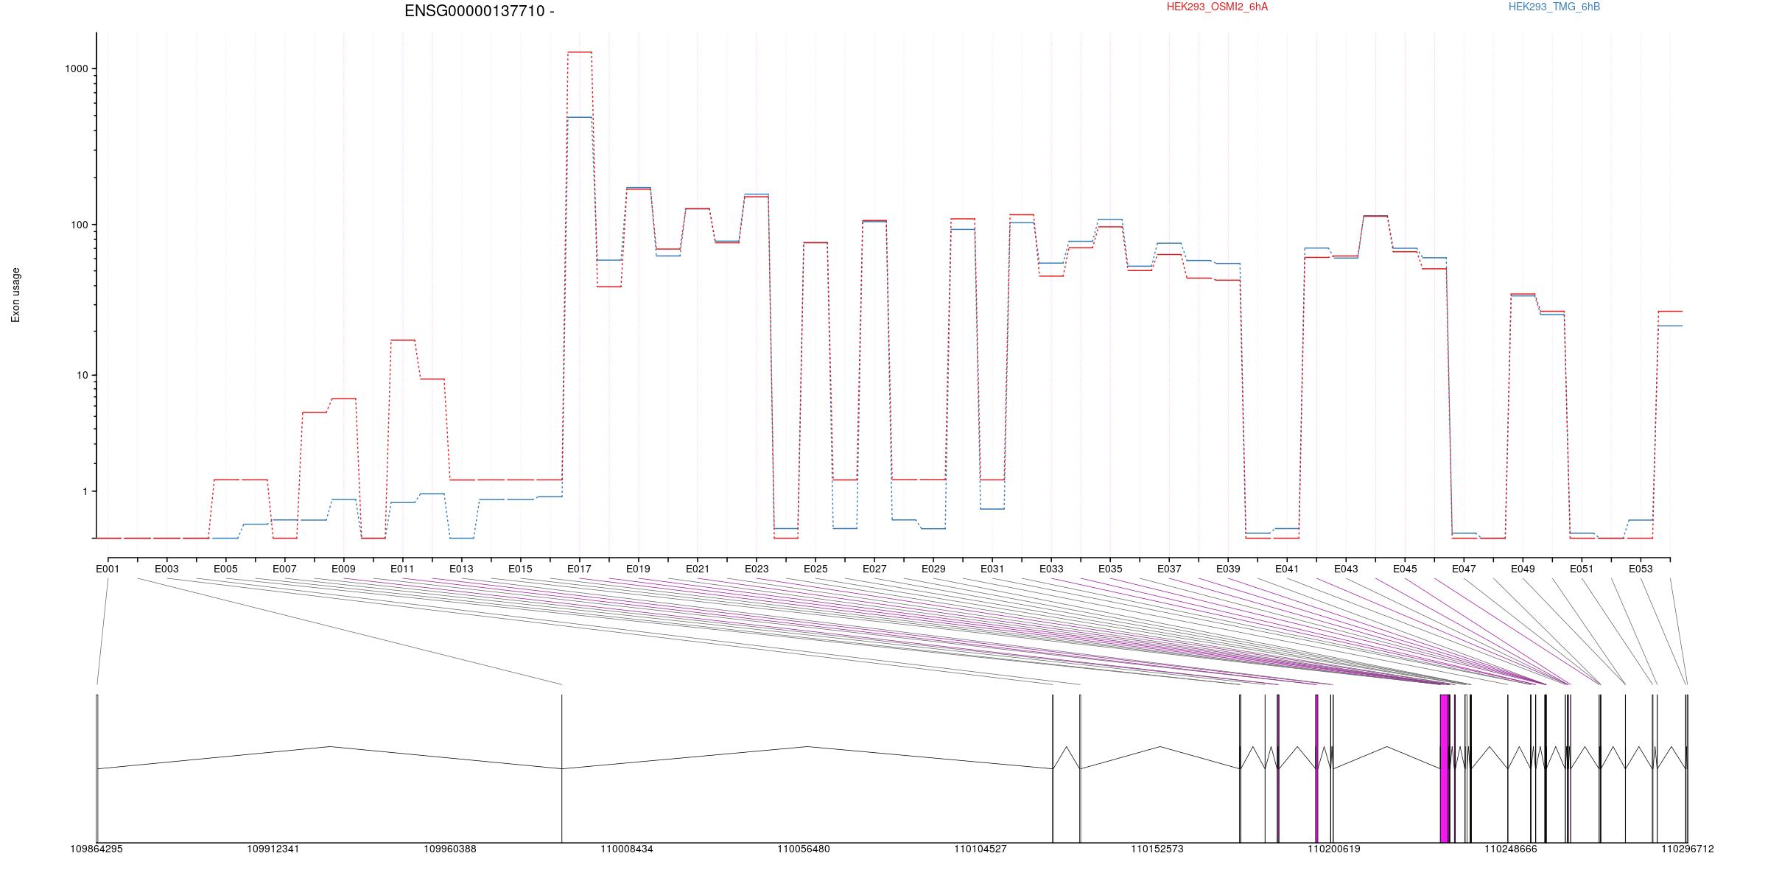Click genomic coordinate 110296712

tap(1688, 849)
